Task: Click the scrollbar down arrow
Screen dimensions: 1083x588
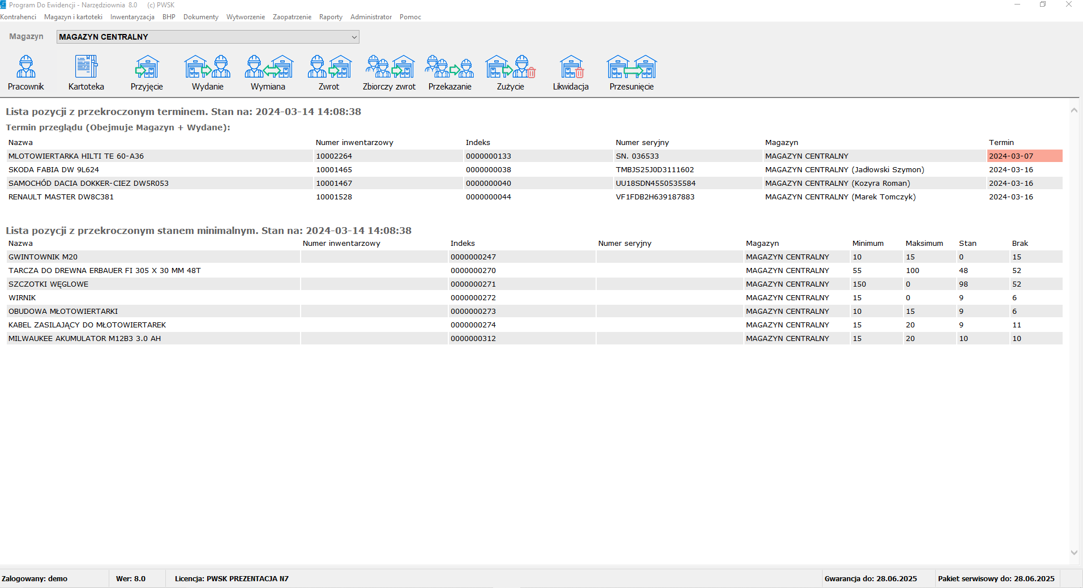Action: (1074, 552)
